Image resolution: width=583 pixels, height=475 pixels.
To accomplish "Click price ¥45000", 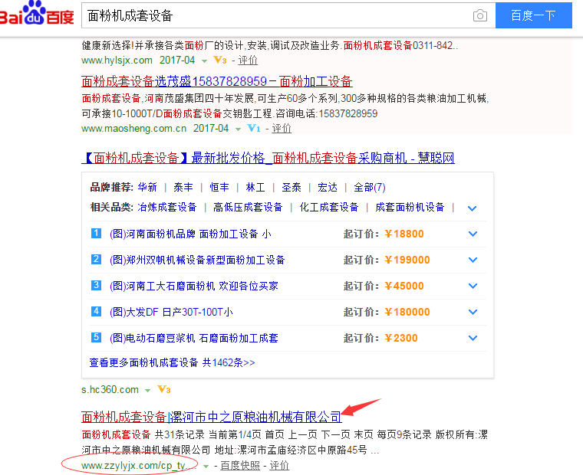I will click(x=404, y=286).
